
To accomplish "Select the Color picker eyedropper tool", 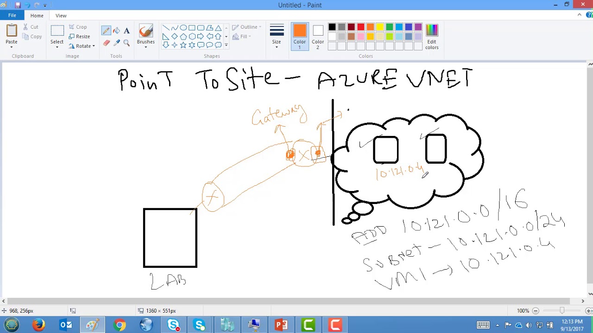I will (116, 43).
